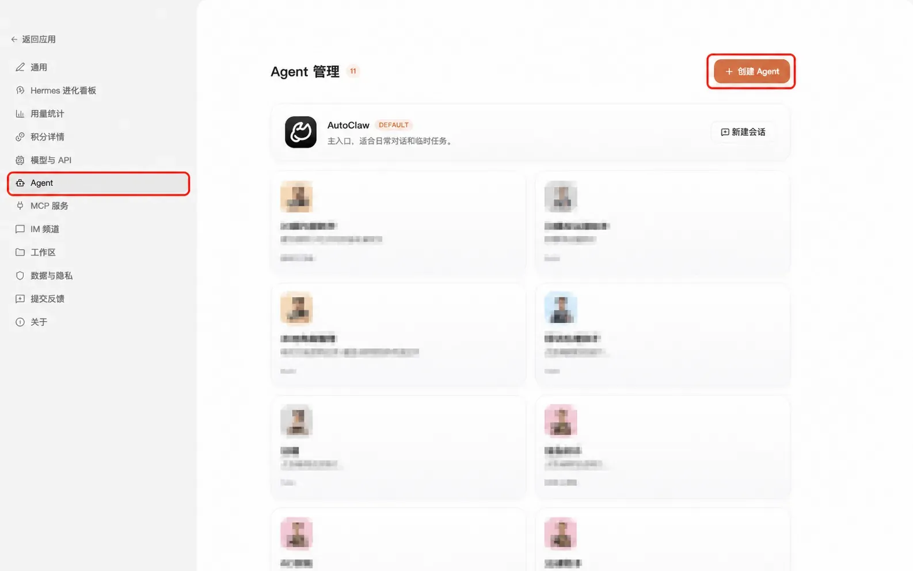The height and width of the screenshot is (571, 913).
Task: Click the shield icon for 数据与隐私
Action: click(20, 276)
